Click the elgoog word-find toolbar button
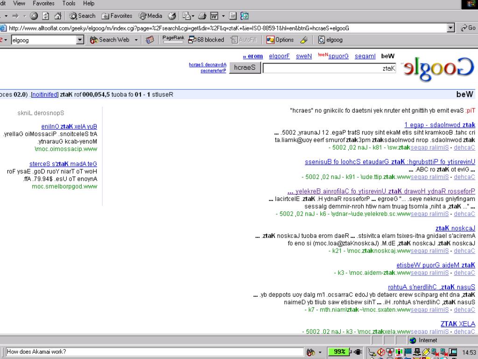The image size is (478, 359). [330, 40]
